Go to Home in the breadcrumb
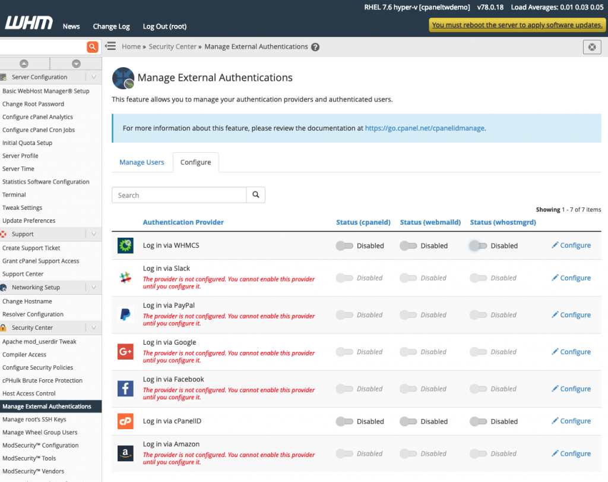Viewport: 608px width, 482px height. 131,46
